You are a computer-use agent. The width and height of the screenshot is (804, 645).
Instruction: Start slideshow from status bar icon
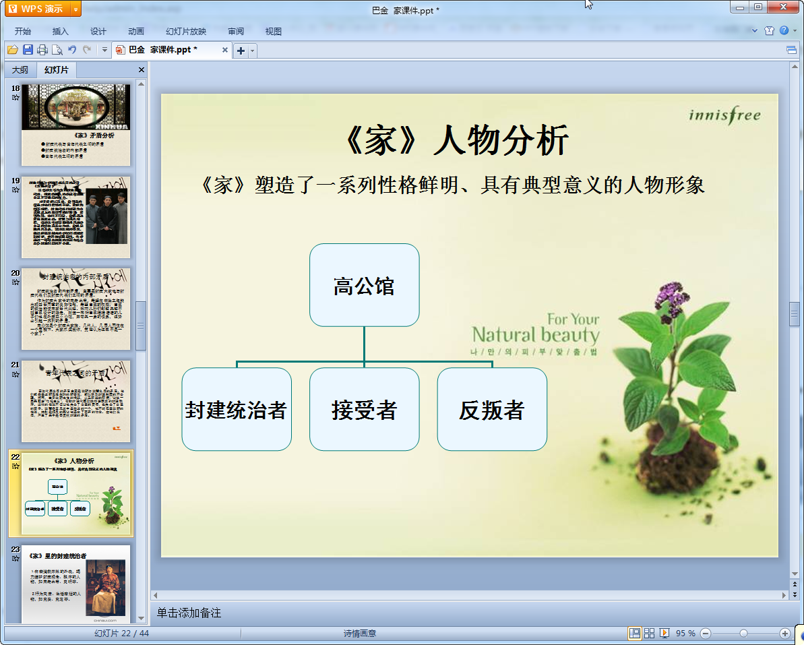pyautogui.click(x=664, y=634)
